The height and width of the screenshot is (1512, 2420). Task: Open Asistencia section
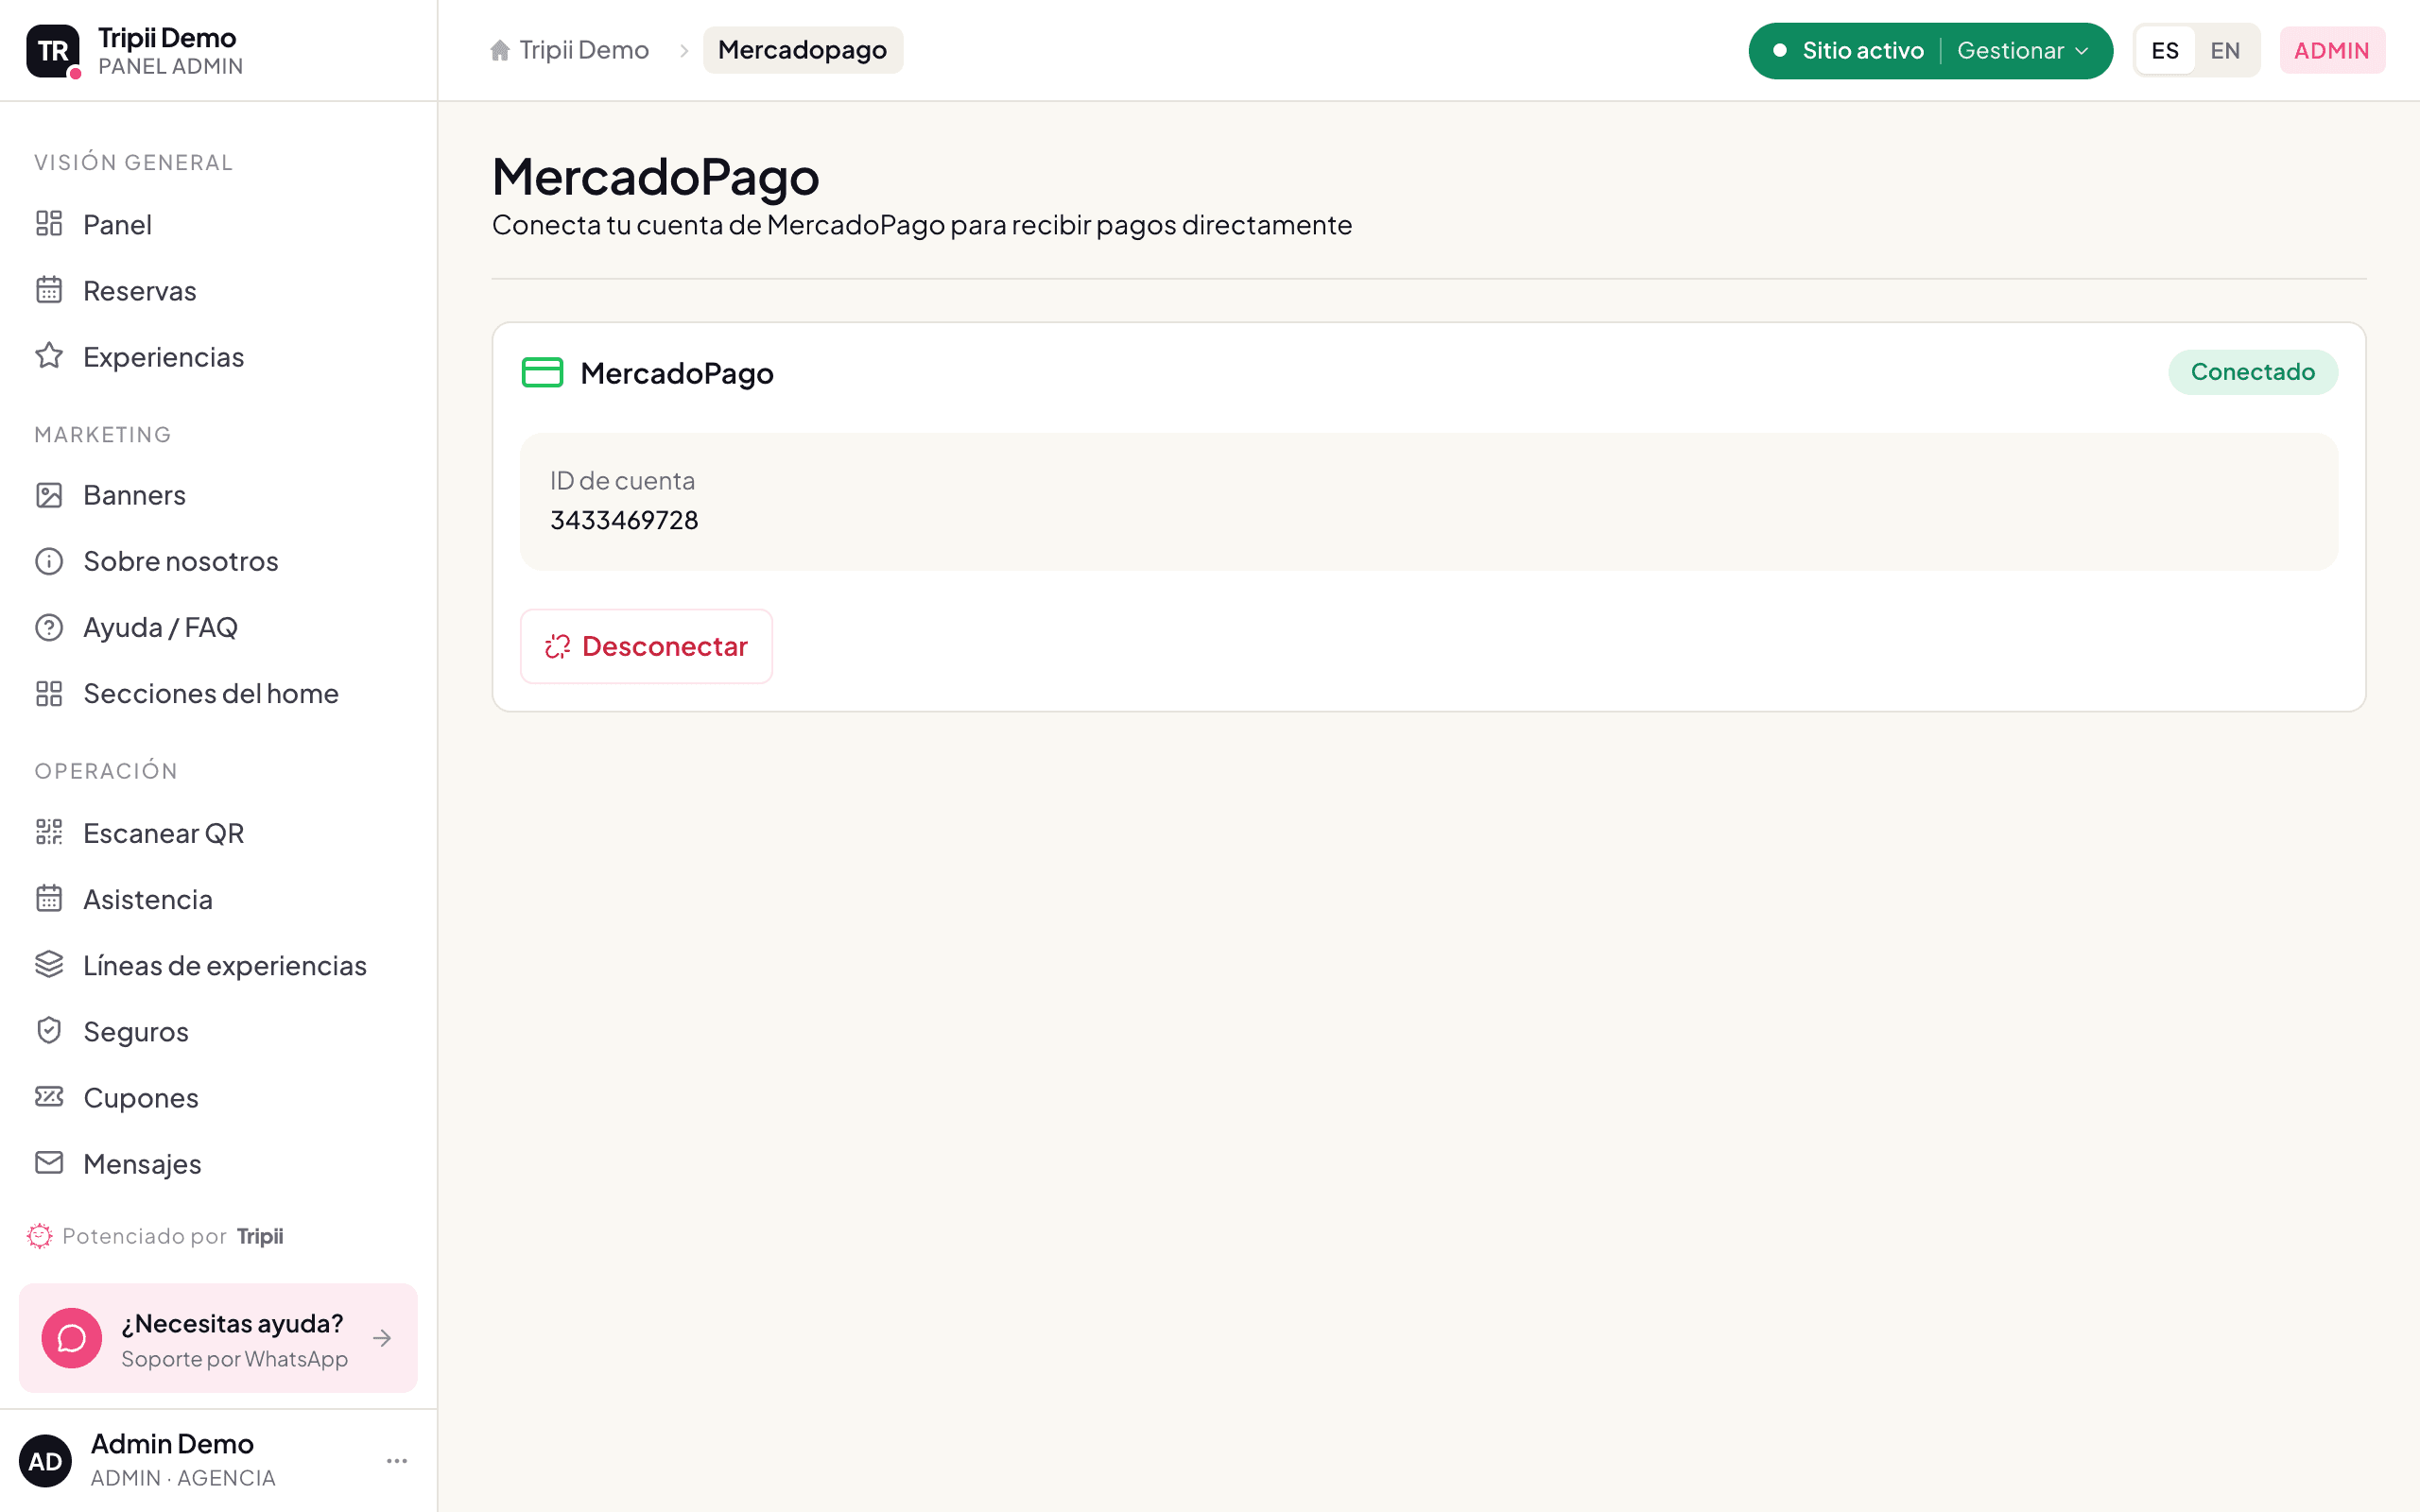pyautogui.click(x=218, y=898)
